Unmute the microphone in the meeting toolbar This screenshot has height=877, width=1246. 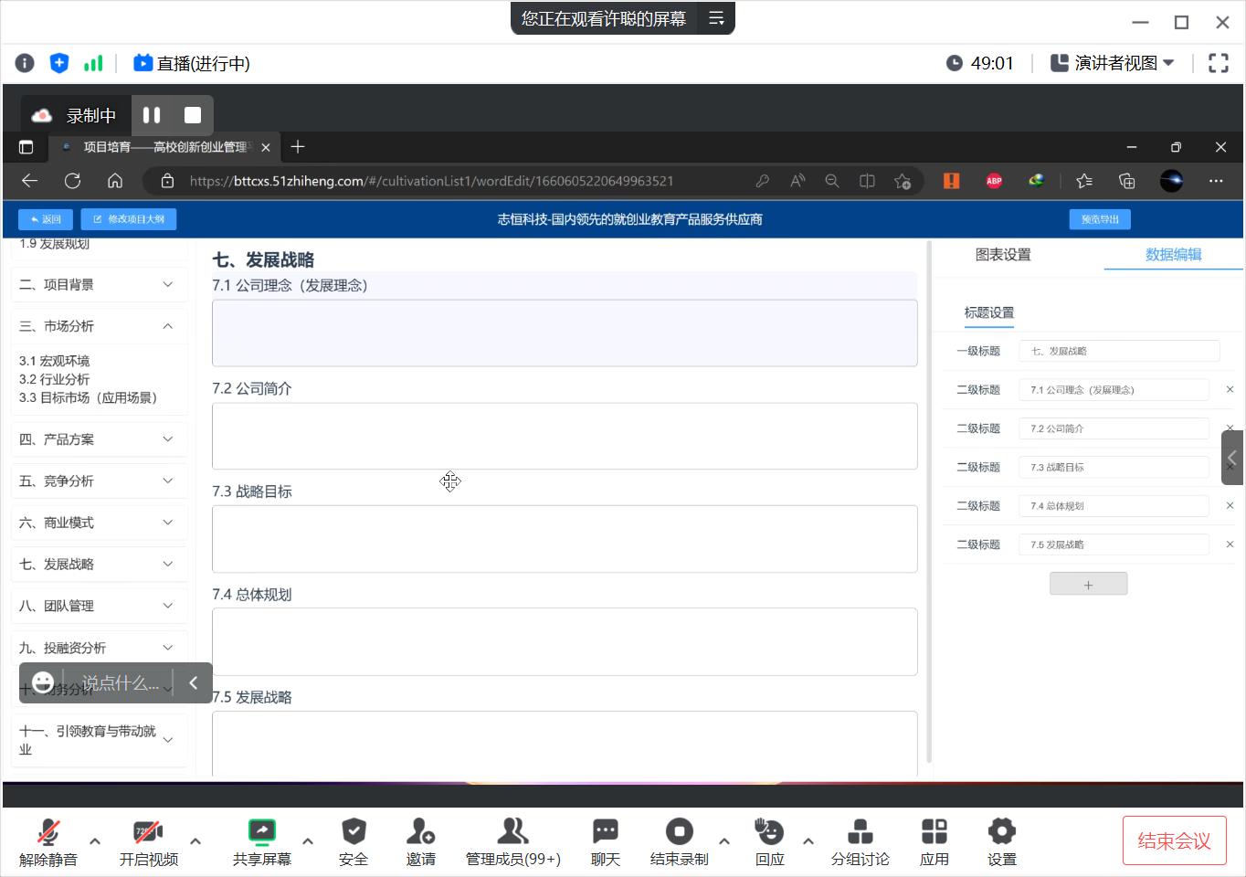point(48,832)
